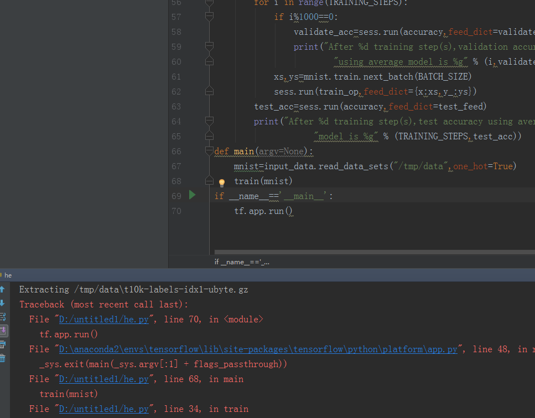Open the app.py traceback link
Screen dimensions: 535x418
coord(258,349)
